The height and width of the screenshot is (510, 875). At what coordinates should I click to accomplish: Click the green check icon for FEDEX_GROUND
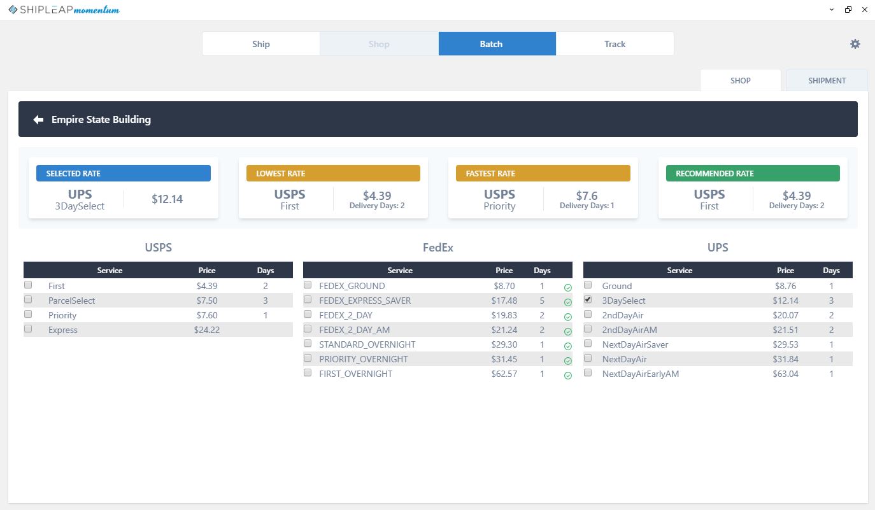coord(568,288)
